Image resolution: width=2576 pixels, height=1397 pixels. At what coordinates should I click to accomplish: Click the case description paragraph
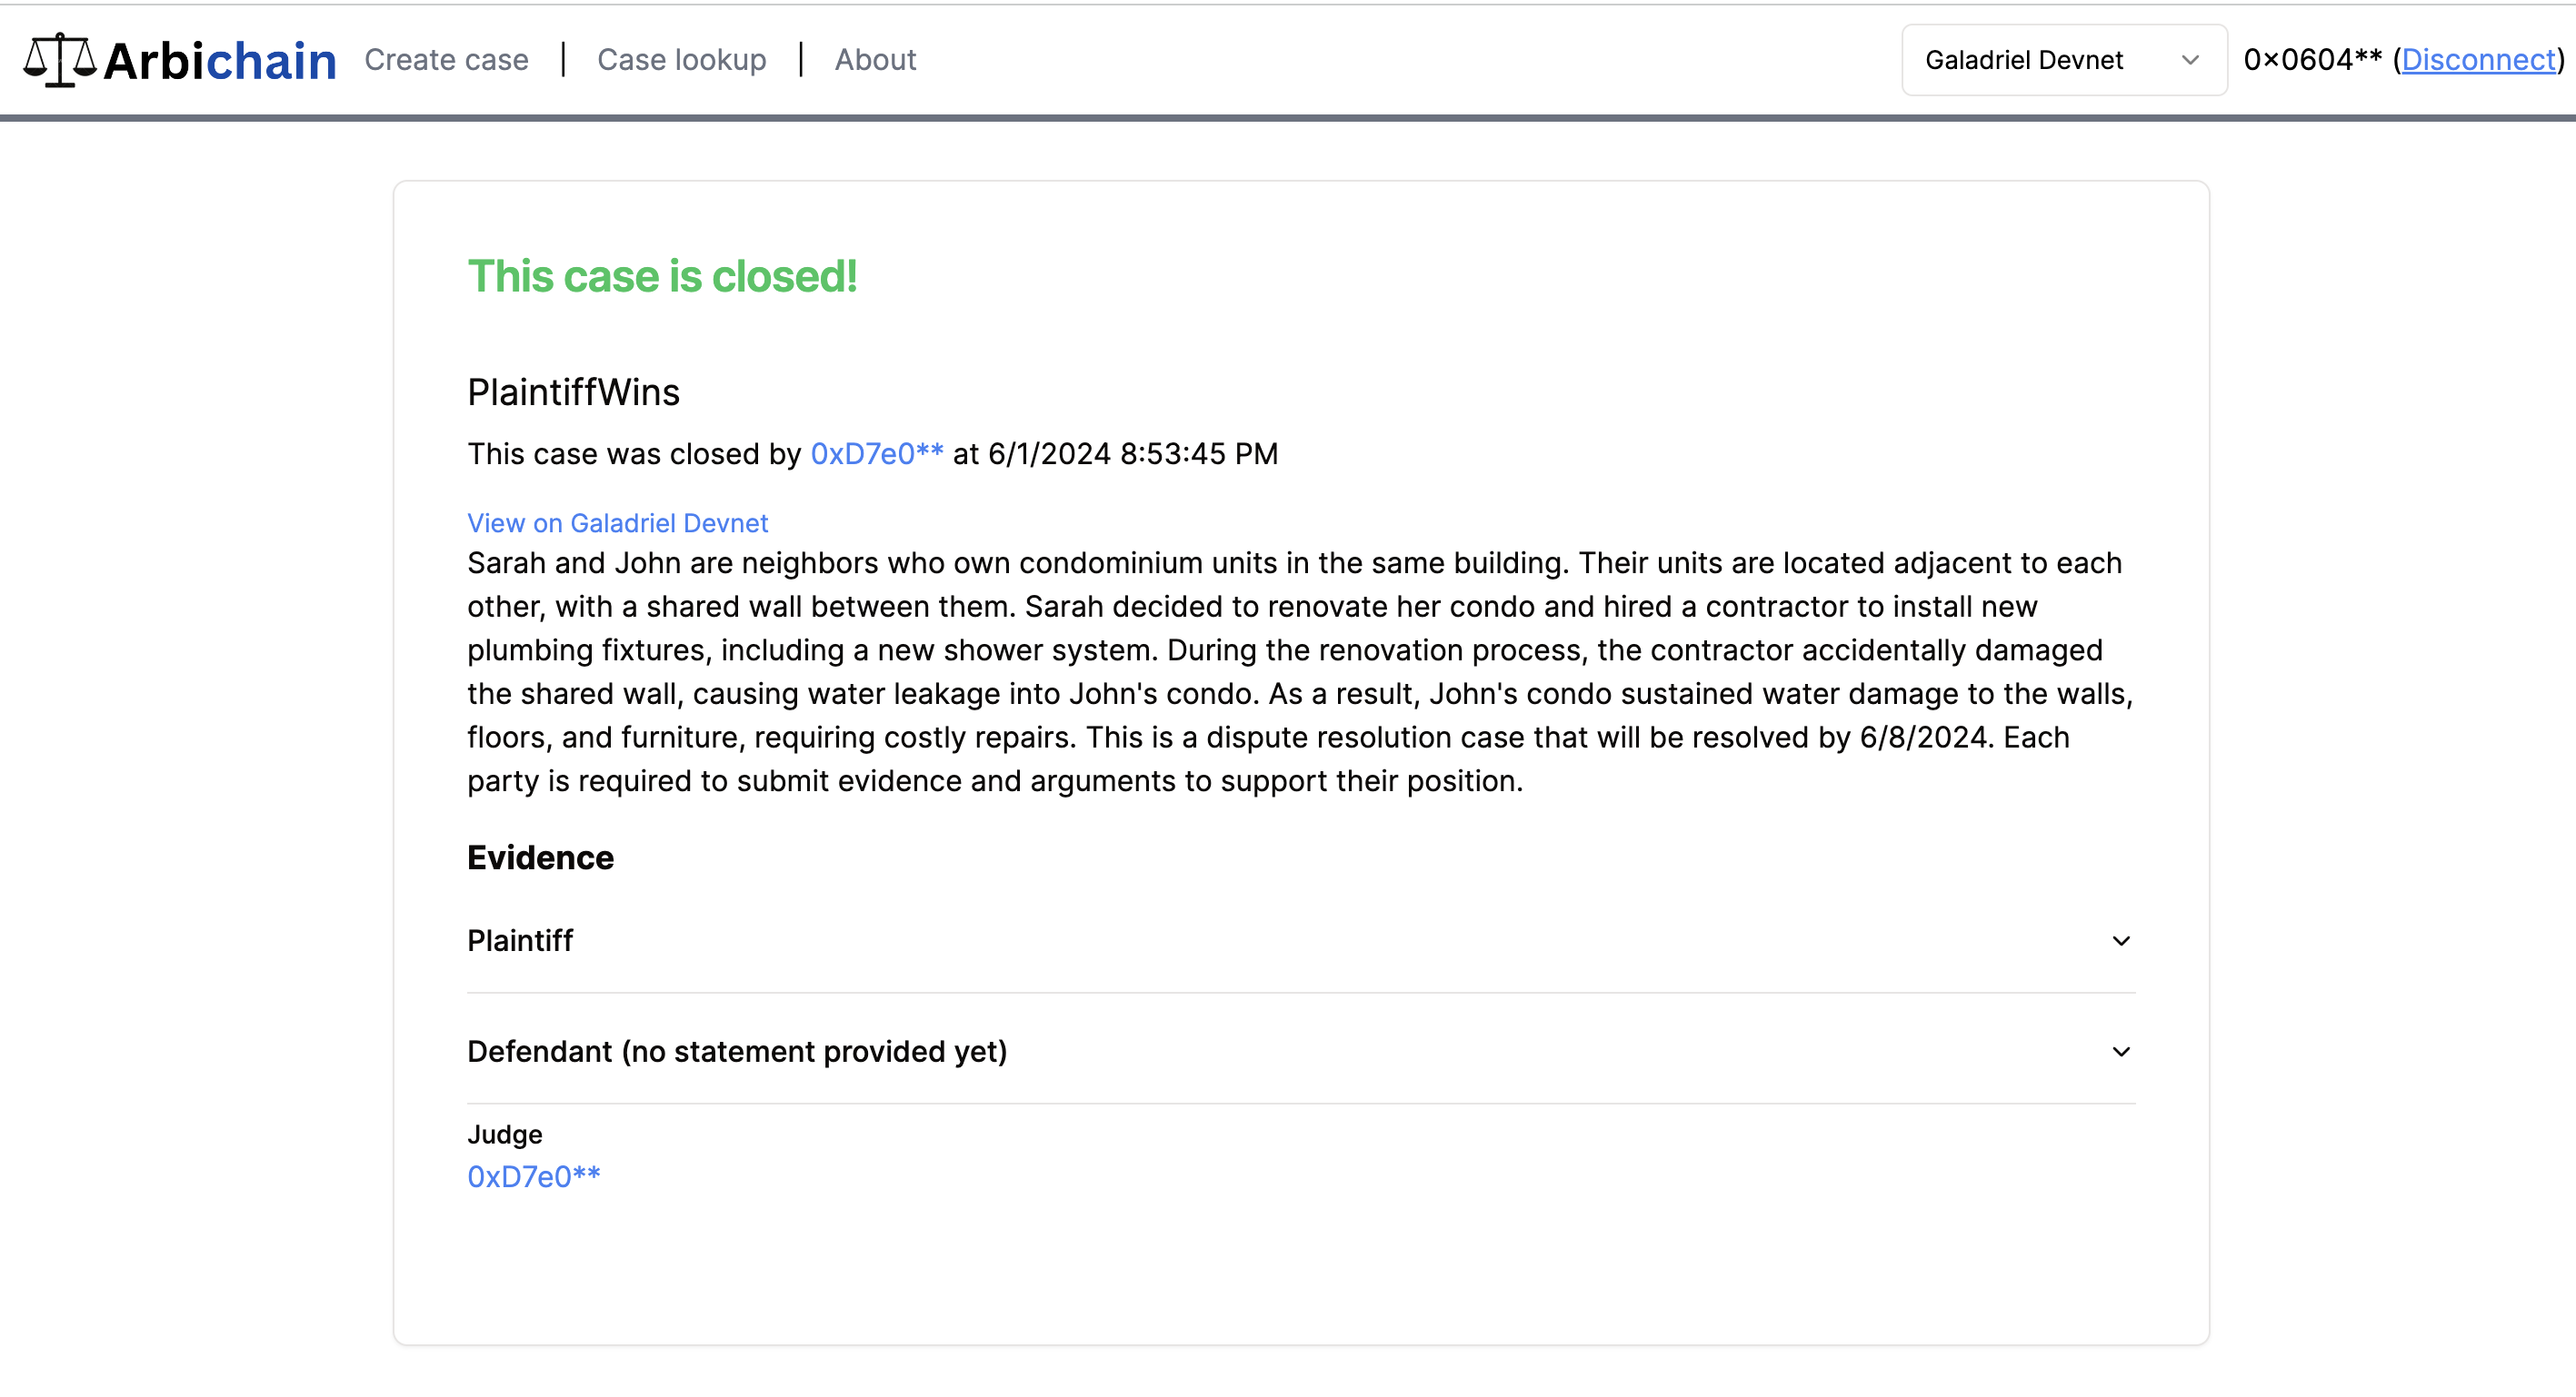click(x=1298, y=671)
